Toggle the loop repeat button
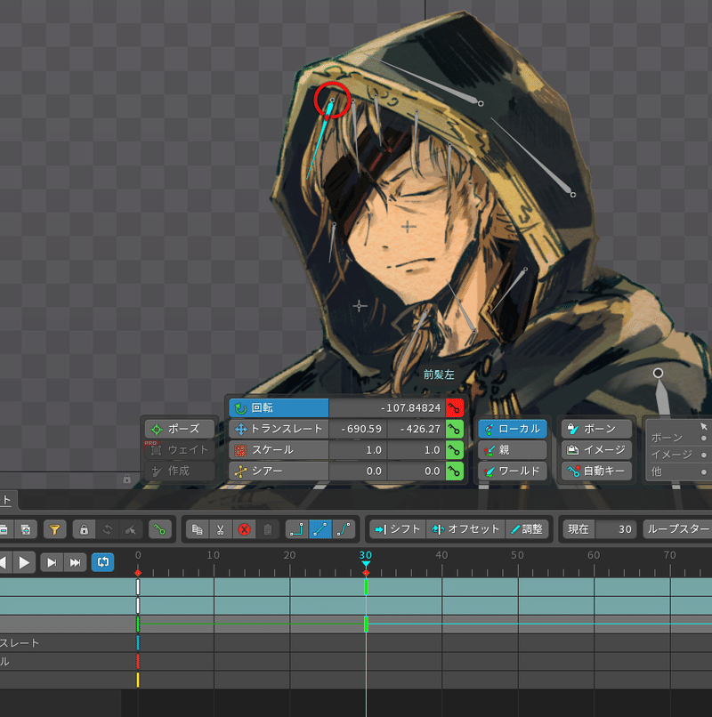This screenshot has height=717, width=712. pos(102,562)
